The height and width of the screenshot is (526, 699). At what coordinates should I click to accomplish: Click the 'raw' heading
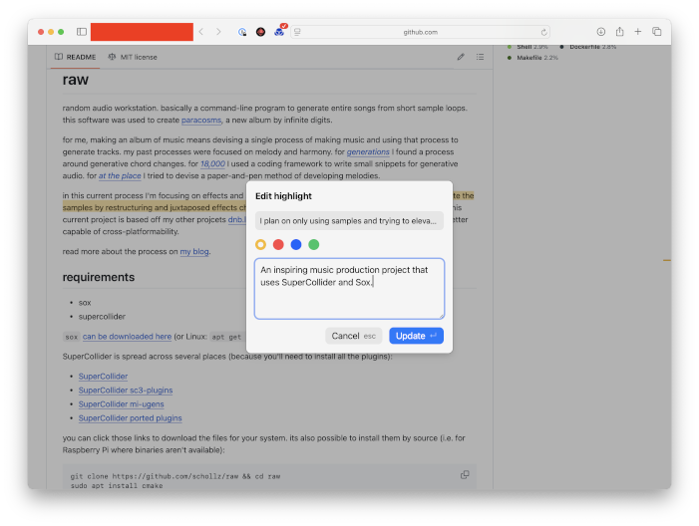point(76,80)
